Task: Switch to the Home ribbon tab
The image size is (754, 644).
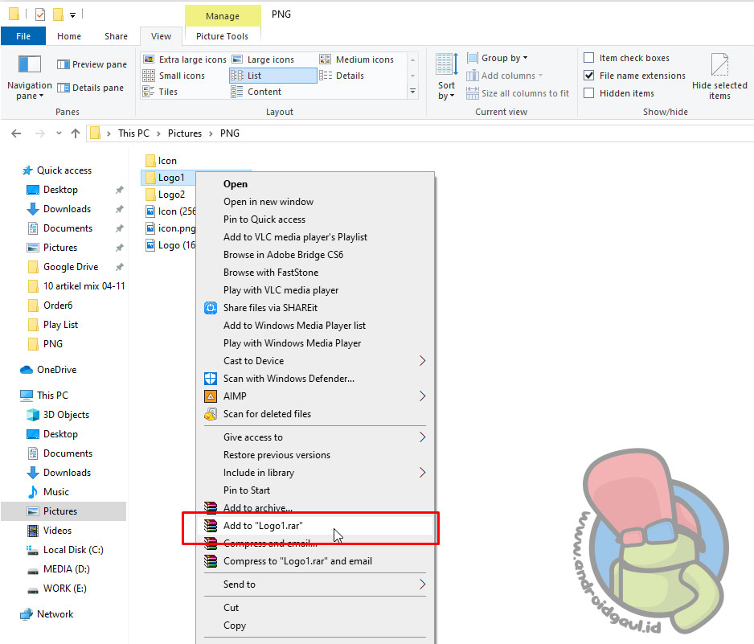Action: coord(69,36)
